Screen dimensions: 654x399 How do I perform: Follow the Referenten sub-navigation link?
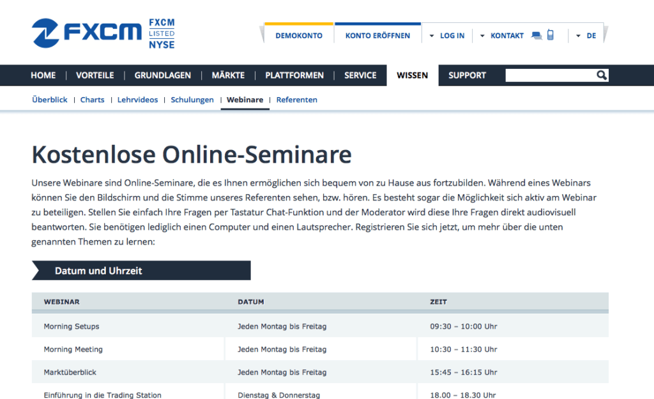(x=296, y=100)
